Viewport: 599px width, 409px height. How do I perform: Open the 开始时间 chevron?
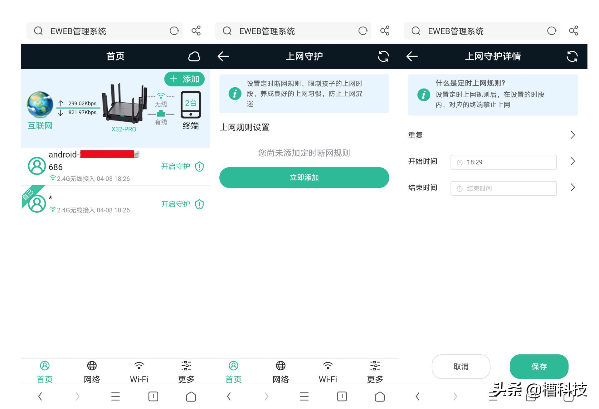[x=573, y=161]
